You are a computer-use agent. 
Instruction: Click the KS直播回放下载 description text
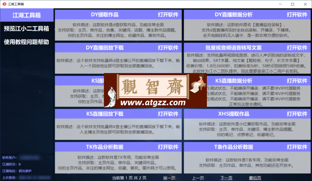pos(118,129)
